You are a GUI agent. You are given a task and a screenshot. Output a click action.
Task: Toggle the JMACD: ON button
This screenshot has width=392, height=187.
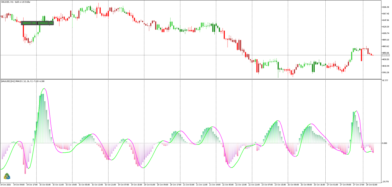tap(29, 23)
